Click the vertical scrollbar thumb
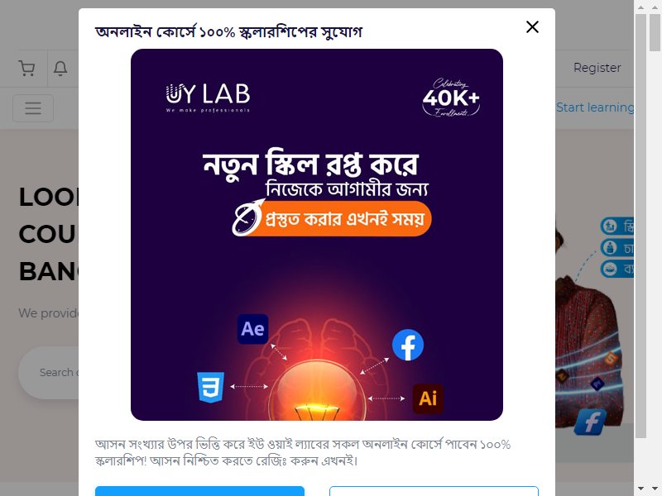 (x=640, y=226)
